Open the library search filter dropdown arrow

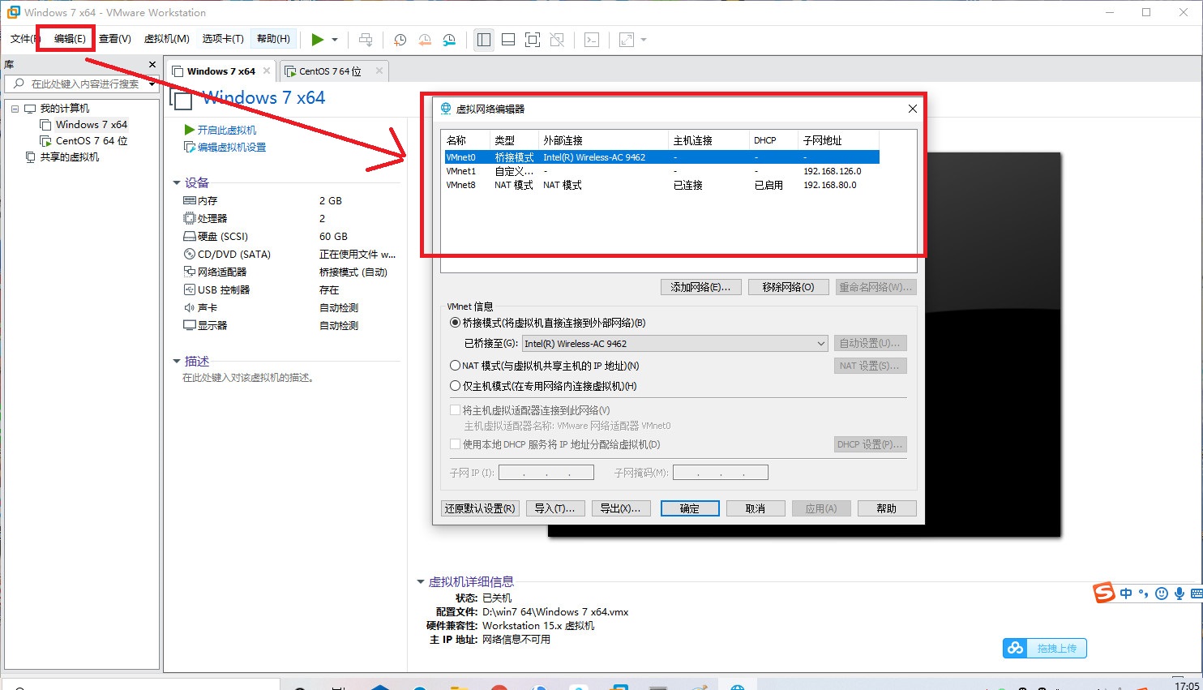[x=152, y=84]
